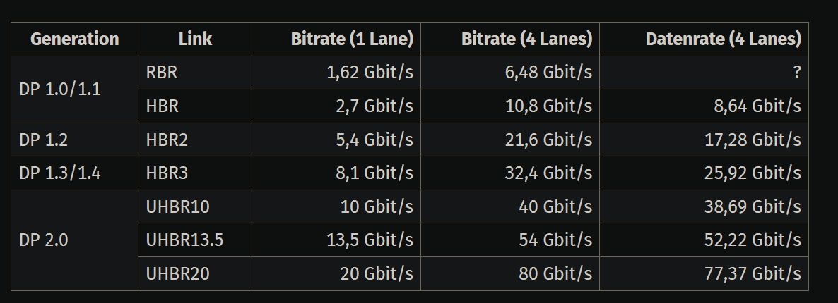Click the Link column header

click(195, 39)
